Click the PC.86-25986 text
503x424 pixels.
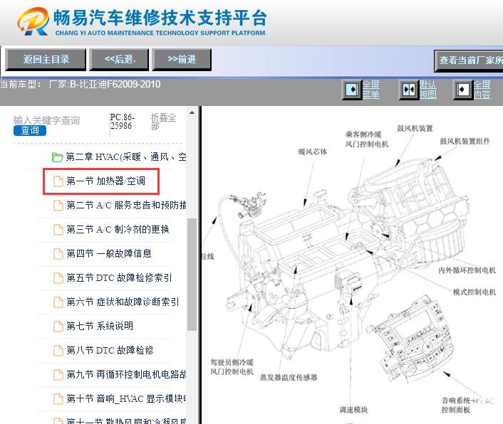(x=123, y=122)
